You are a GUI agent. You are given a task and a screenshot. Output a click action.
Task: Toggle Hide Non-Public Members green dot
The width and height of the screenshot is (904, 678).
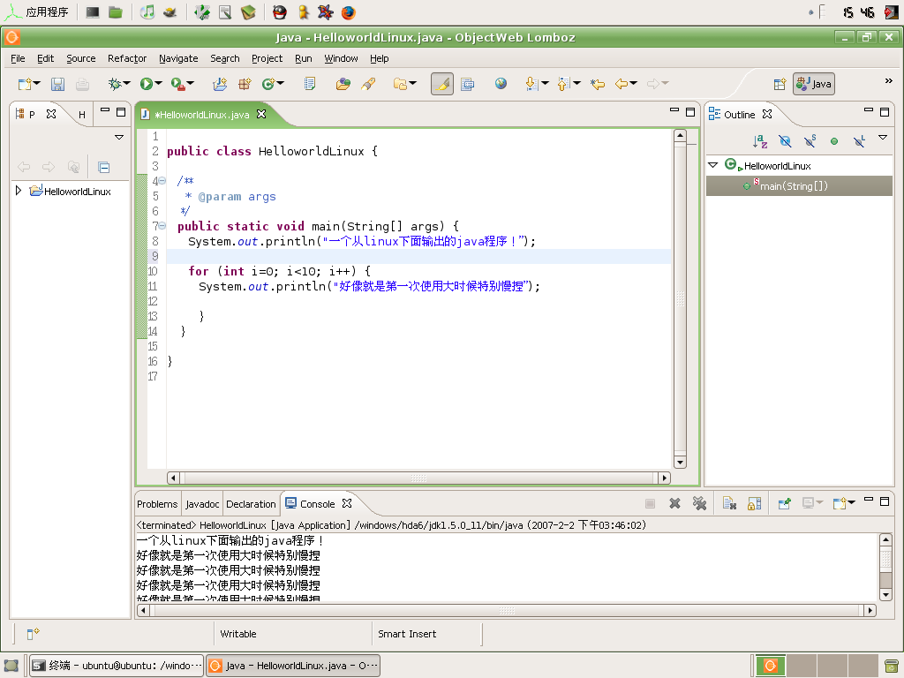[834, 141]
